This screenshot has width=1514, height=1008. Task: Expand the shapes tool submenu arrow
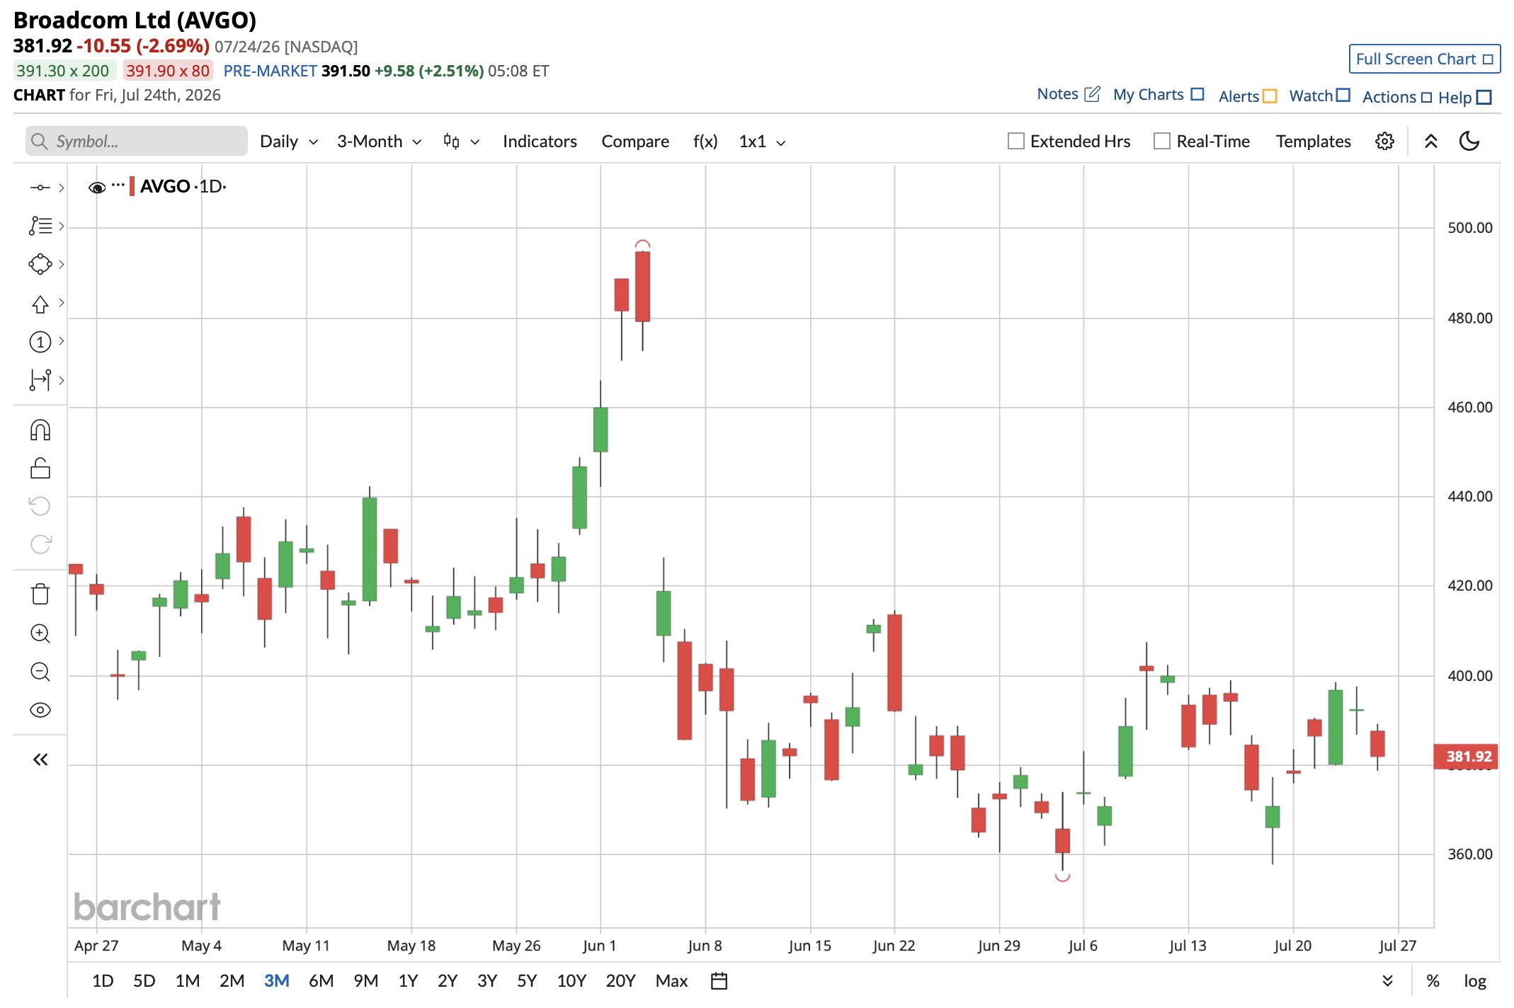coord(62,264)
